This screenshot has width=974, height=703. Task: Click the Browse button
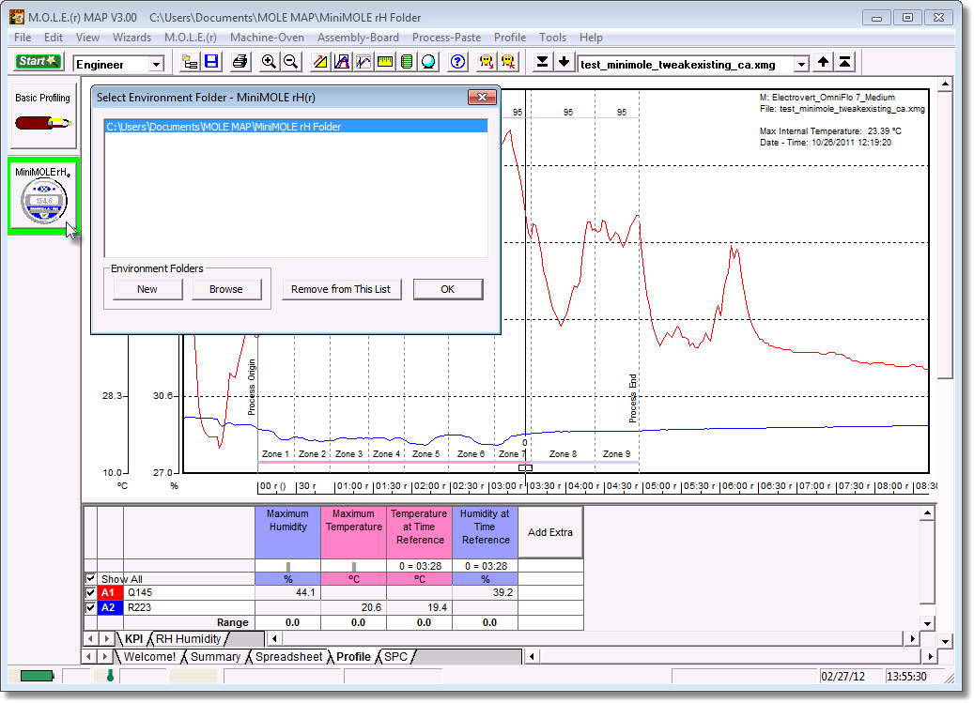pos(226,289)
